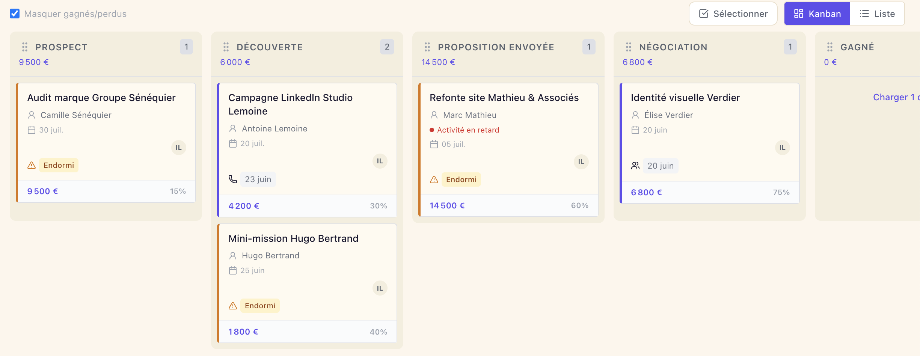
Task: Click the Découverte column count badge 2
Action: 387,47
